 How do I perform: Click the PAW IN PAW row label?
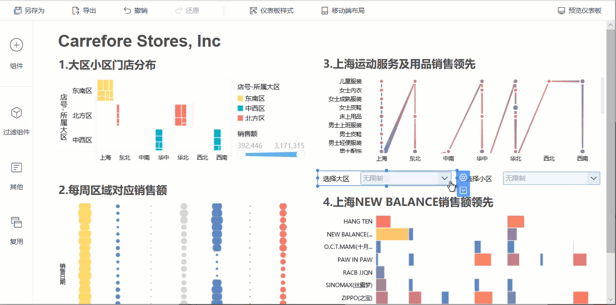click(x=355, y=260)
